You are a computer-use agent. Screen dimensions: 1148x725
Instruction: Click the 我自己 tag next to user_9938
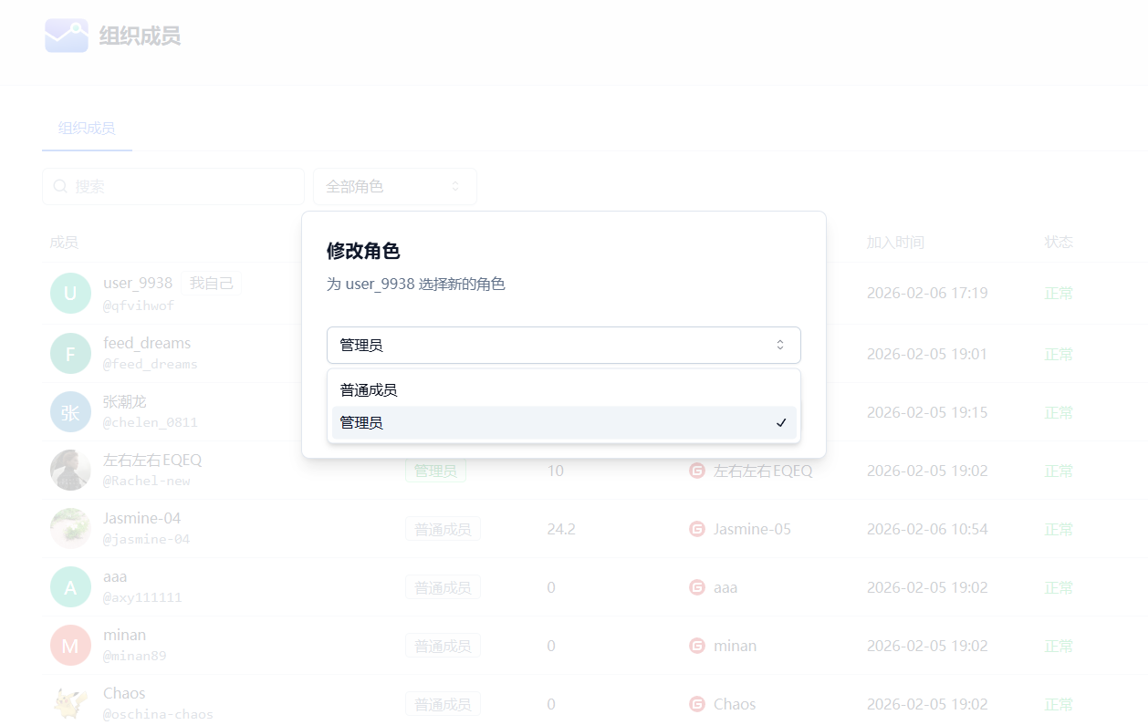pos(211,284)
